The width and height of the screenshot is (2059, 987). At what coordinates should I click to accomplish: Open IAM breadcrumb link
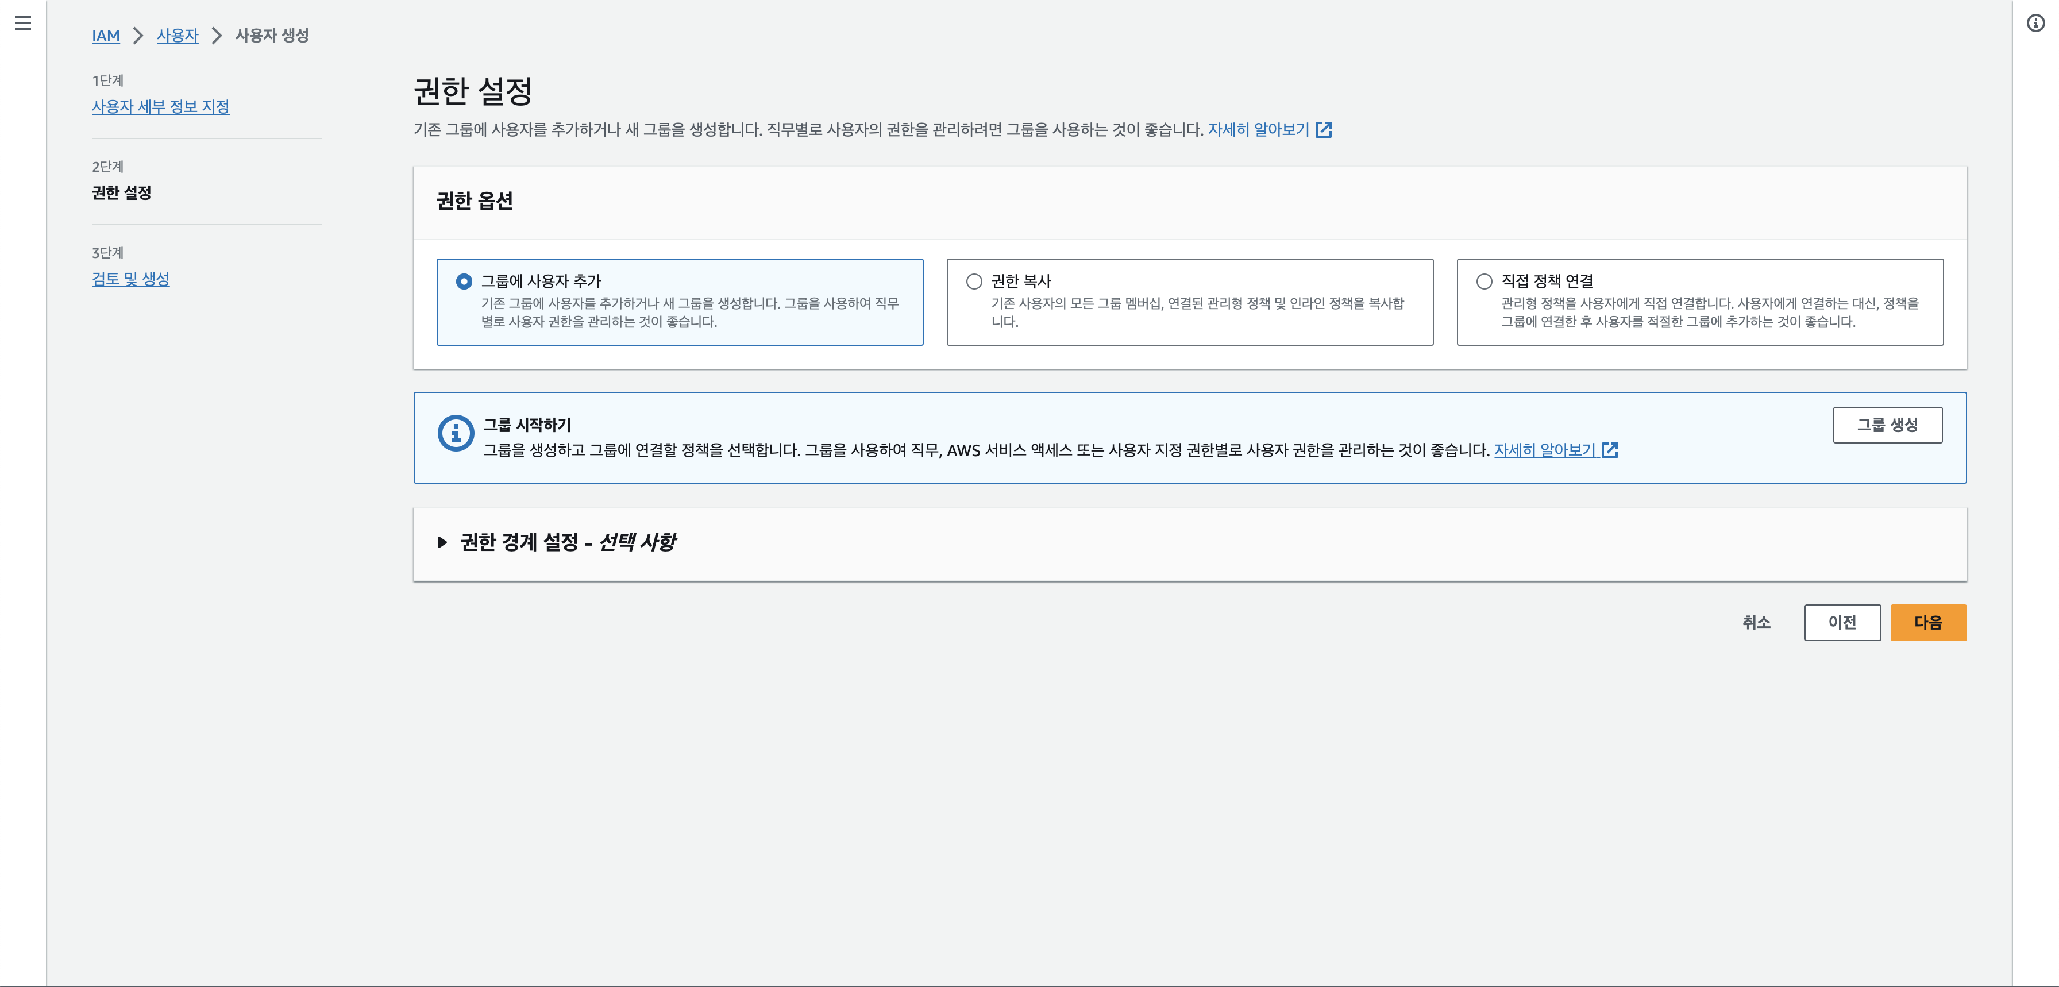pyautogui.click(x=106, y=36)
